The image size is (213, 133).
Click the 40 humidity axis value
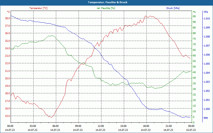pyautogui.click(x=194, y=78)
